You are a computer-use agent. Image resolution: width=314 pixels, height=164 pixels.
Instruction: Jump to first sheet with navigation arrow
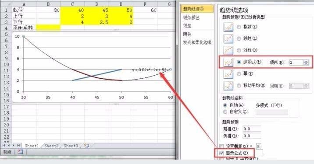coord(4,146)
